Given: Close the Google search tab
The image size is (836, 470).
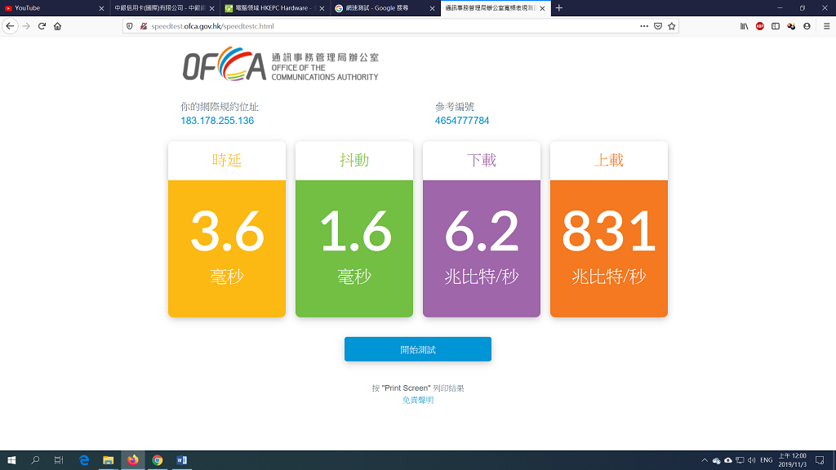Looking at the screenshot, I should tap(432, 8).
